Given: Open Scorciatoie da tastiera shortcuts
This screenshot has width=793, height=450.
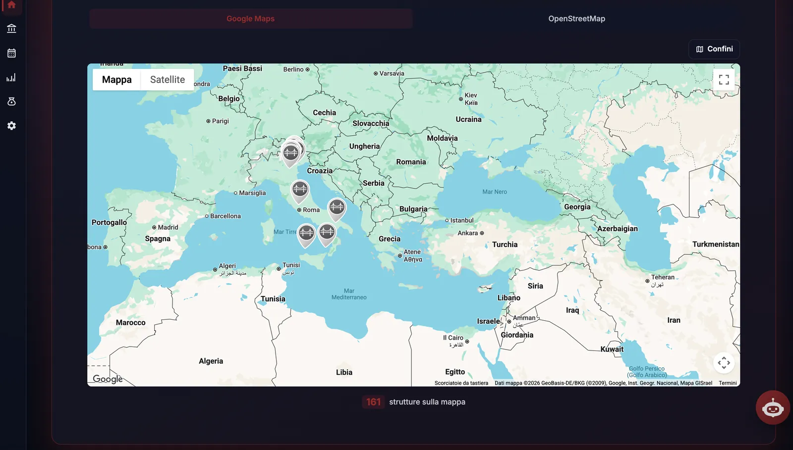Looking at the screenshot, I should [461, 383].
